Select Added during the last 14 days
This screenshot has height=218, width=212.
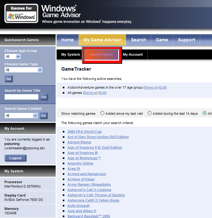[150, 113]
